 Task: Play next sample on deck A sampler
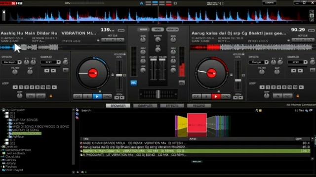(53, 70)
